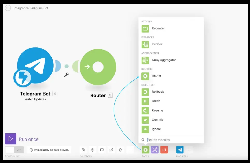Open the orange Text parser brackets icon
This screenshot has height=163, width=250.
pyautogui.click(x=164, y=150)
